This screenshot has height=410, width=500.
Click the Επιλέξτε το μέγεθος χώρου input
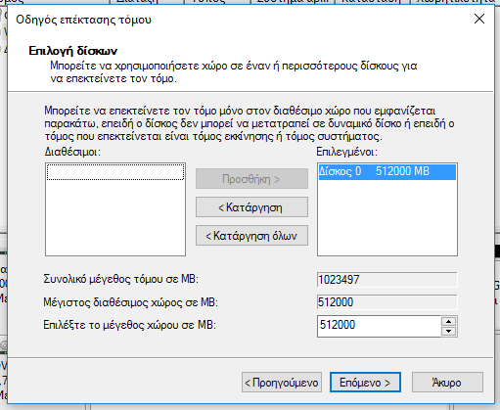(x=379, y=326)
